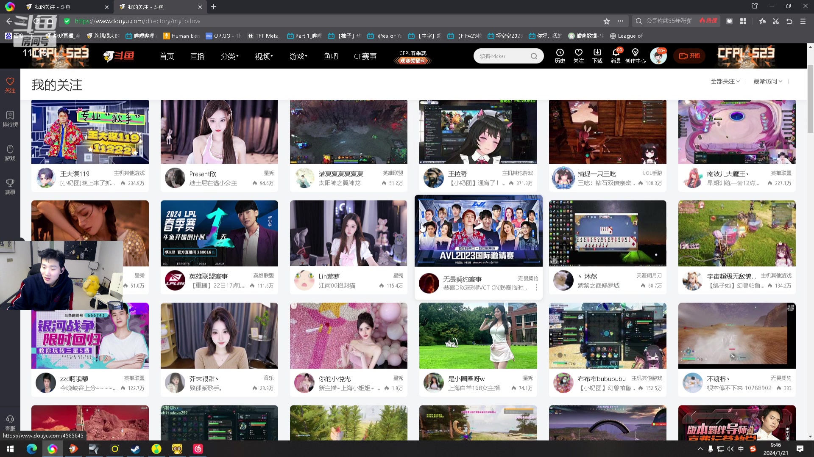Open 捕捉一只三吃 streamer name
The image size is (814, 457).
click(597, 174)
